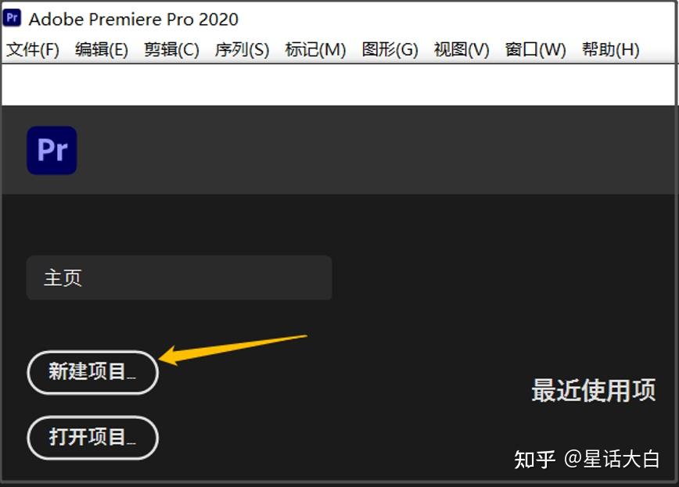Click the large Premiere Pro logo
Viewport: 679px width, 487px height.
(x=52, y=150)
